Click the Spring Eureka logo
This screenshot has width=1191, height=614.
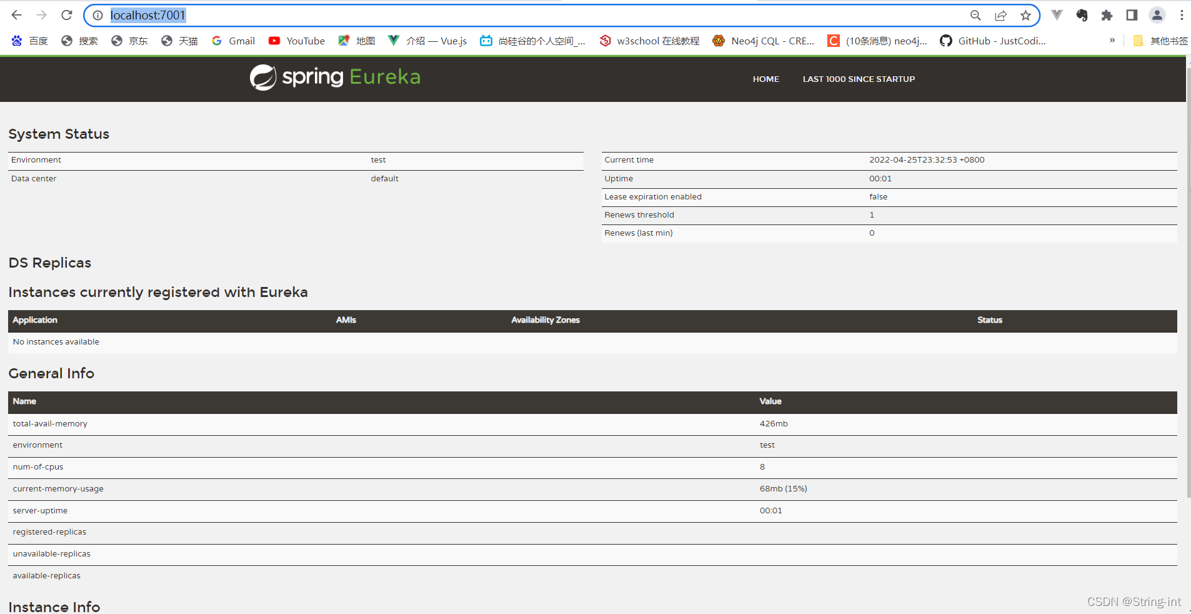pyautogui.click(x=335, y=78)
